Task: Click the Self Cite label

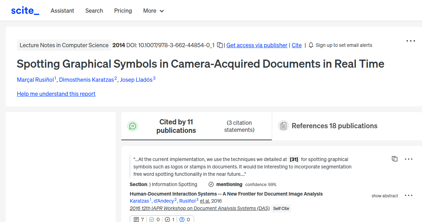Action: pyautogui.click(x=281, y=208)
